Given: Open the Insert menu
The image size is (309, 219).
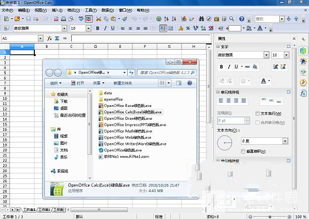Looking at the screenshot, I should coord(57,11).
